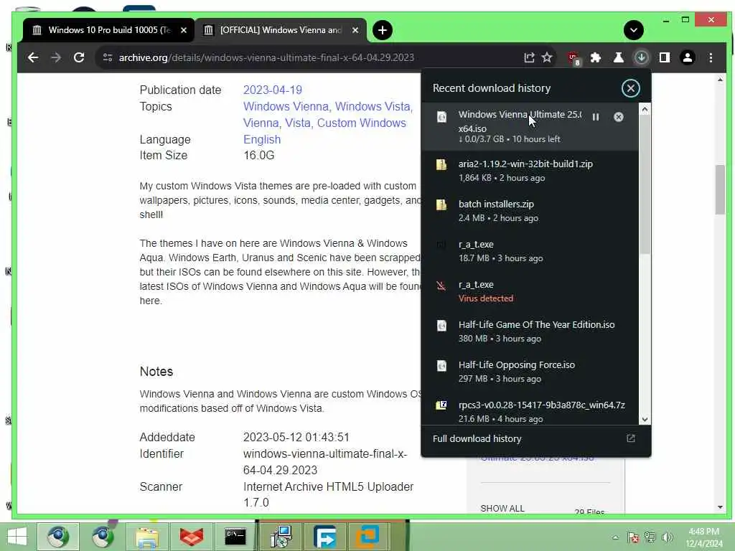This screenshot has width=735, height=551.
Task: Open the first Chromium taskbar icon
Action: 58,537
